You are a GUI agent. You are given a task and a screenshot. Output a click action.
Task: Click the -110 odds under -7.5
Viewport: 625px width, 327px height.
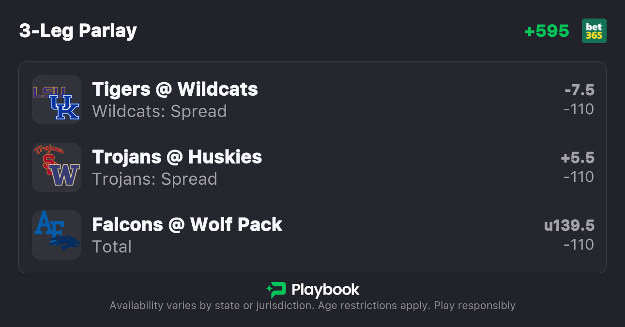[579, 109]
